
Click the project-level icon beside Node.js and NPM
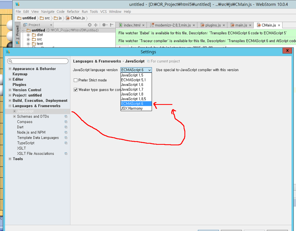coord(66,132)
